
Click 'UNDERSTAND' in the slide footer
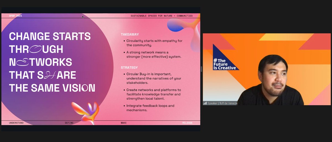point(16,123)
